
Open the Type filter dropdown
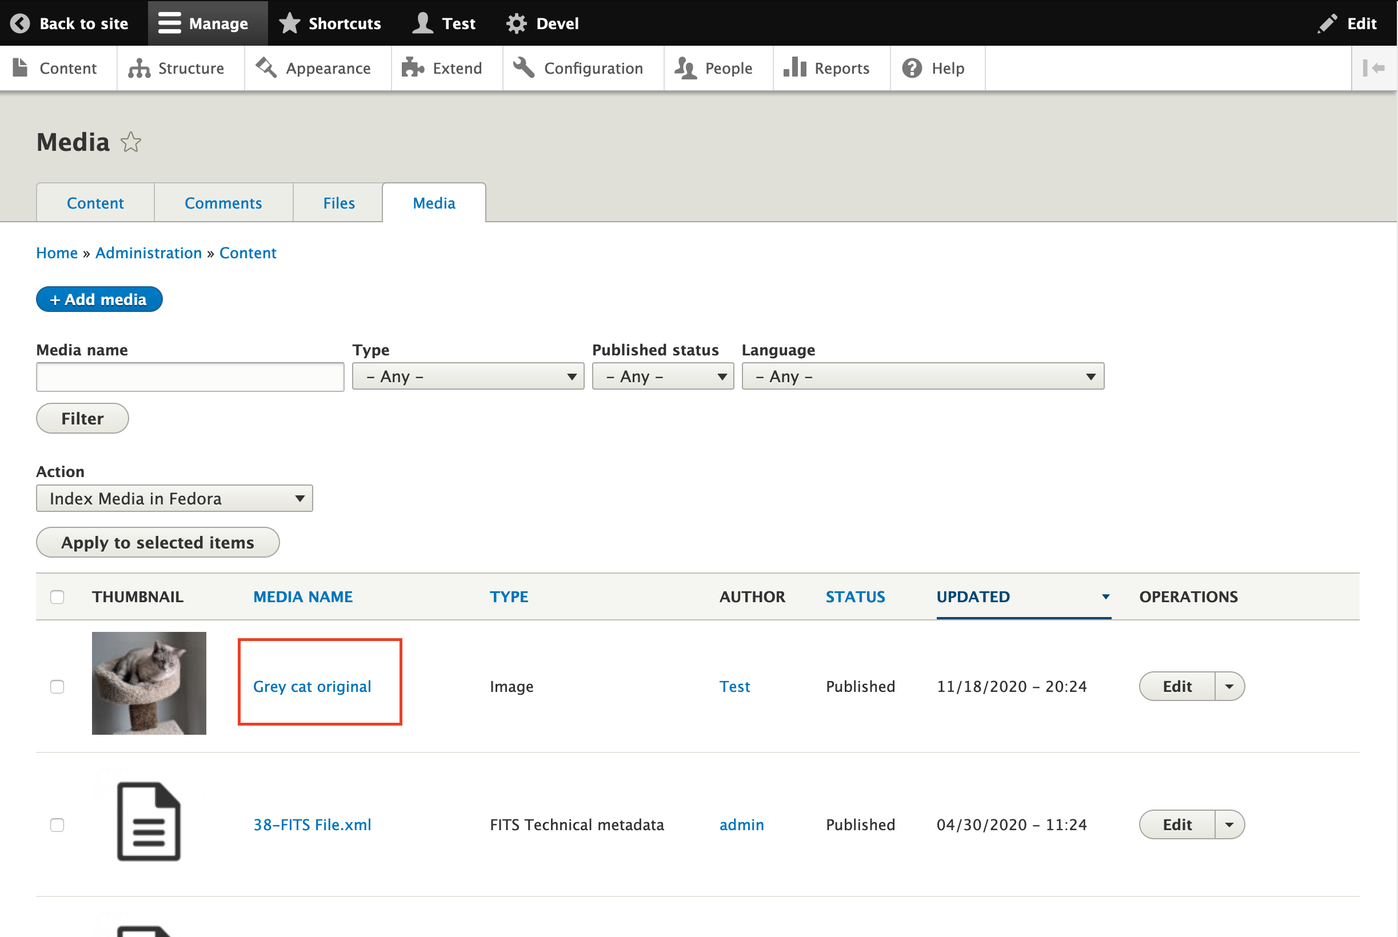coord(468,377)
